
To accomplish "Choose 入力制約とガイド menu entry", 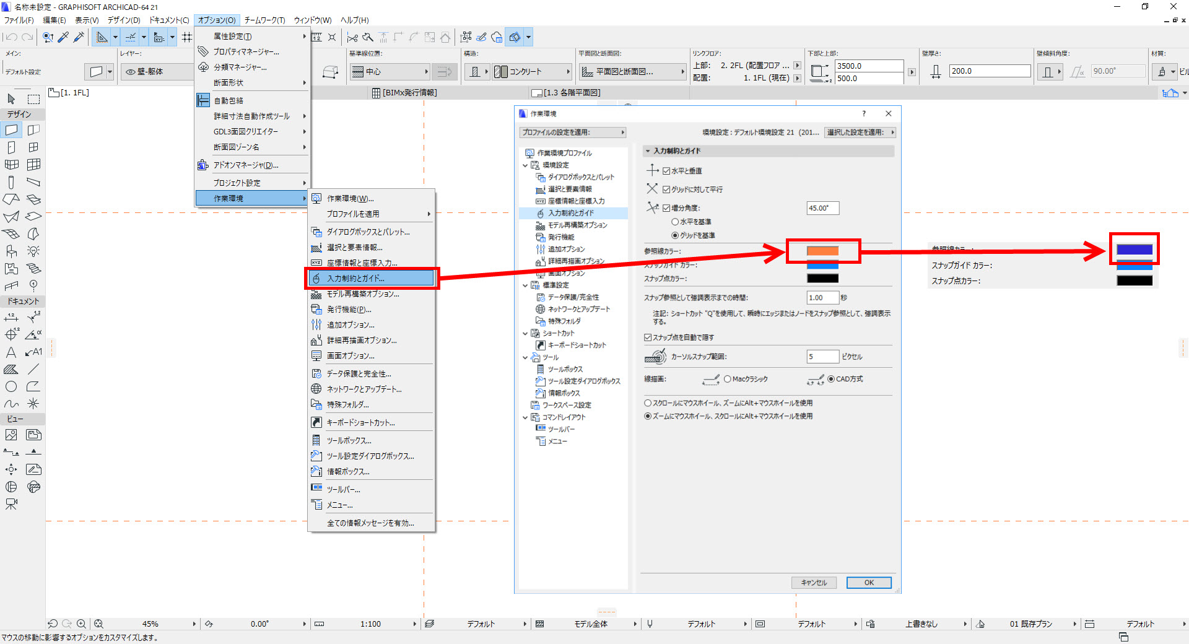I will pyautogui.click(x=372, y=279).
